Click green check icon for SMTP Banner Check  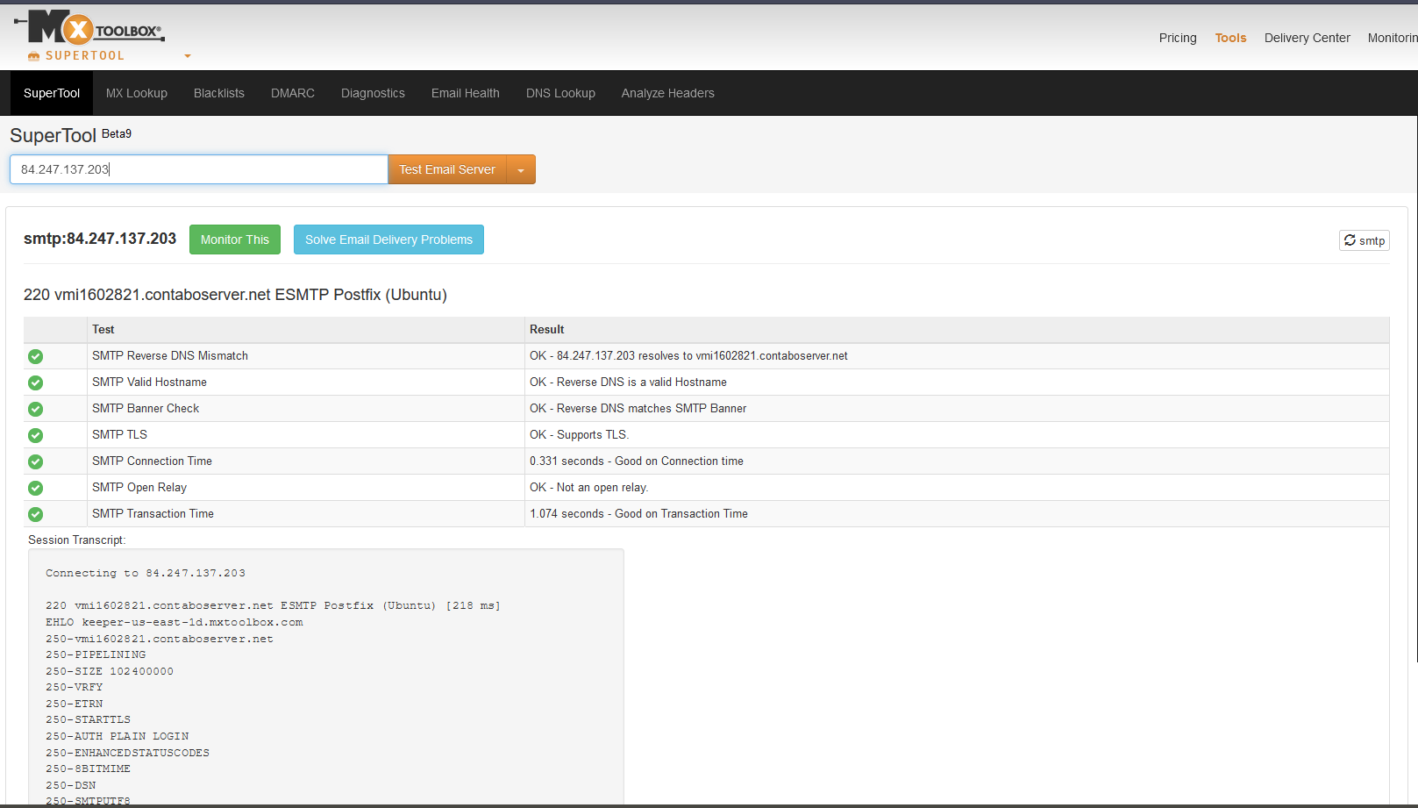pyautogui.click(x=35, y=409)
